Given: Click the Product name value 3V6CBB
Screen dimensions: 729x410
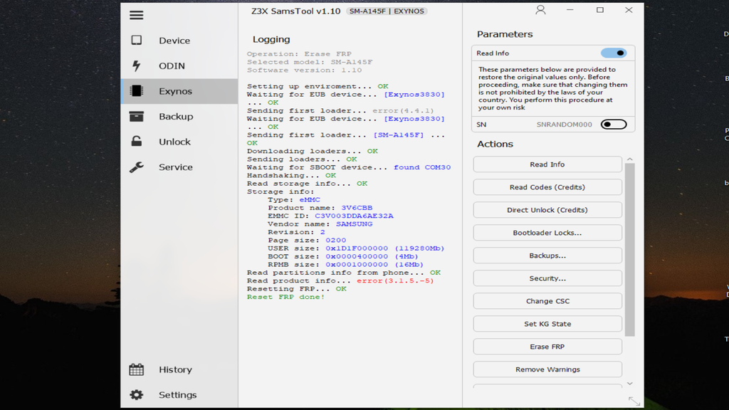Looking at the screenshot, I should point(357,208).
